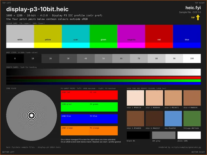The width and height of the screenshot is (207, 155).
Task: Select grey step 80 patch
Action: pyautogui.click(x=157, y=58)
